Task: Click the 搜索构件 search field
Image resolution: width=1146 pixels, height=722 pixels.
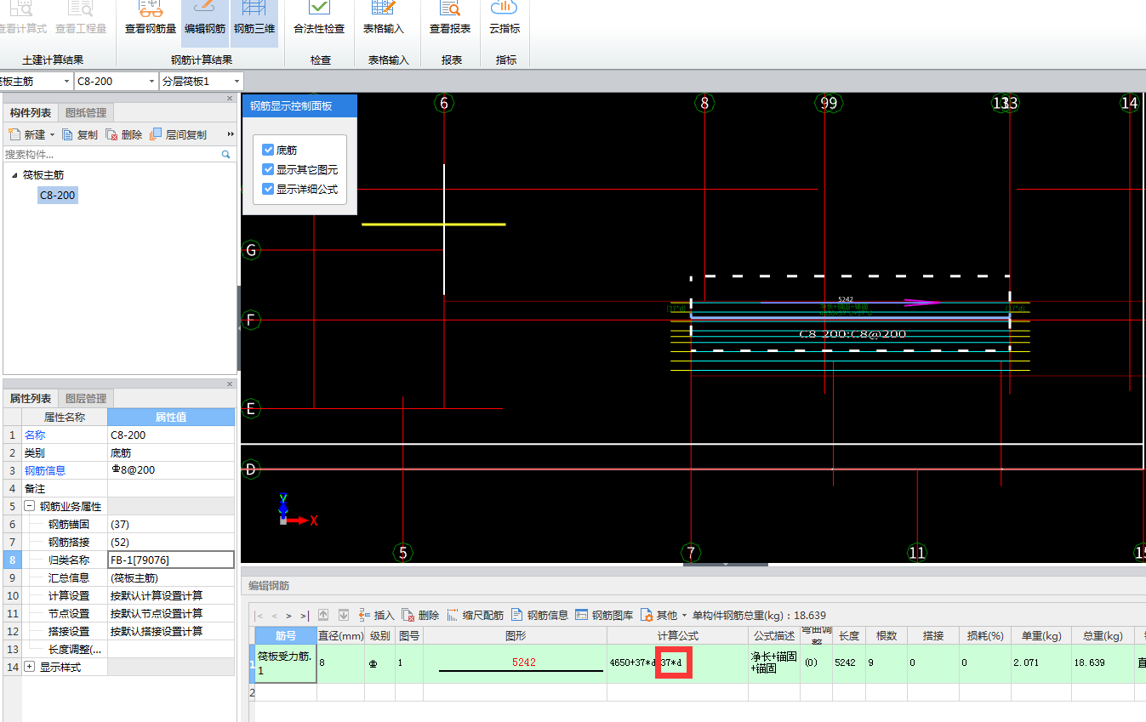Action: click(111, 155)
